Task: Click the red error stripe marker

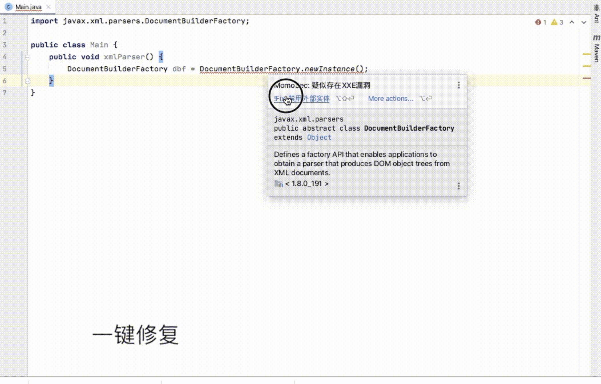Action: [x=586, y=78]
